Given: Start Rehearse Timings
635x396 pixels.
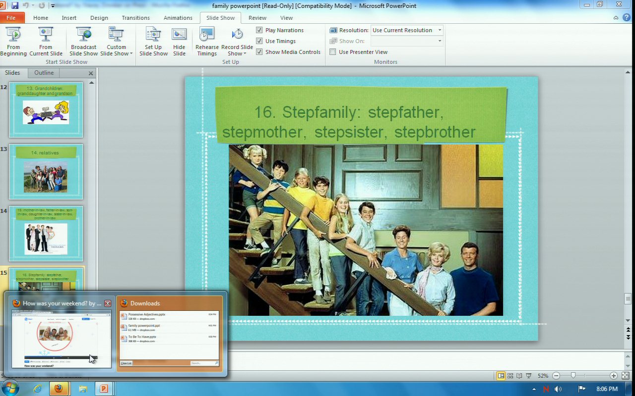Looking at the screenshot, I should tap(207, 42).
